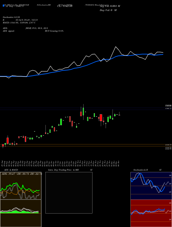Click inside the empty intraday price chart box
This screenshot has height=227, width=172.
[69, 193]
